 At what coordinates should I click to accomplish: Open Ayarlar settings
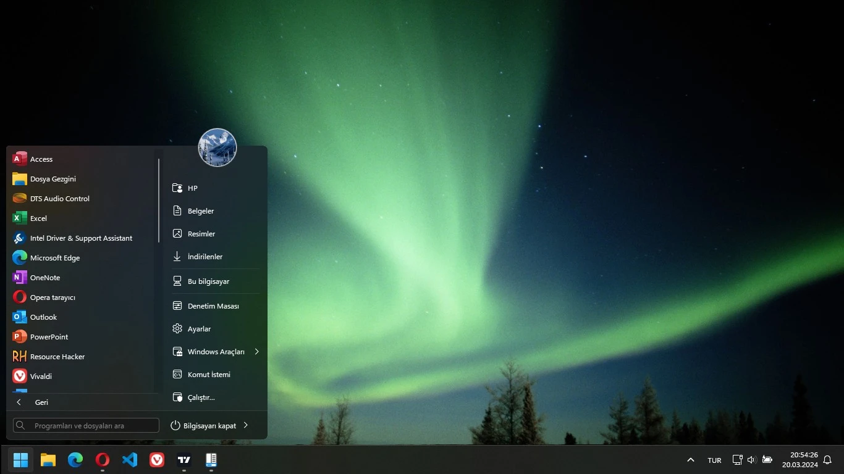(215, 329)
